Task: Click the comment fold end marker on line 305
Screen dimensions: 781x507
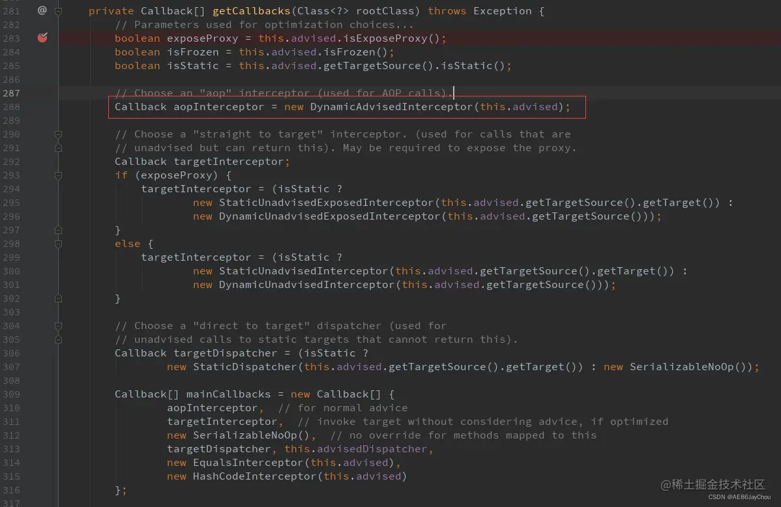Action: [58, 340]
